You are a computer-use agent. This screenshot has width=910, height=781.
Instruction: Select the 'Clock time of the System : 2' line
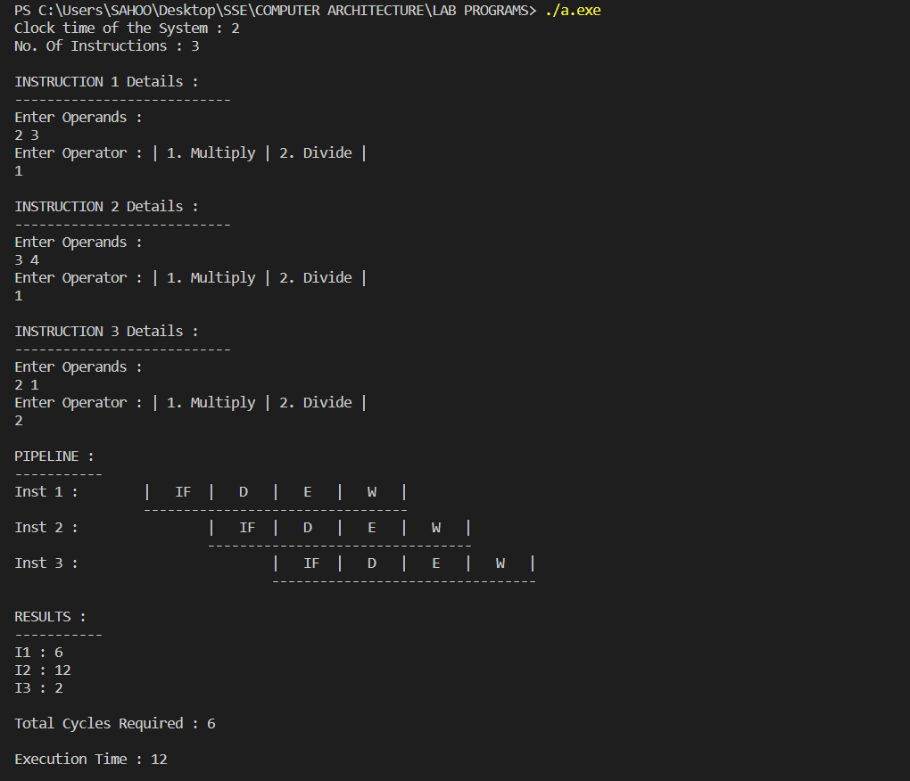(x=125, y=28)
